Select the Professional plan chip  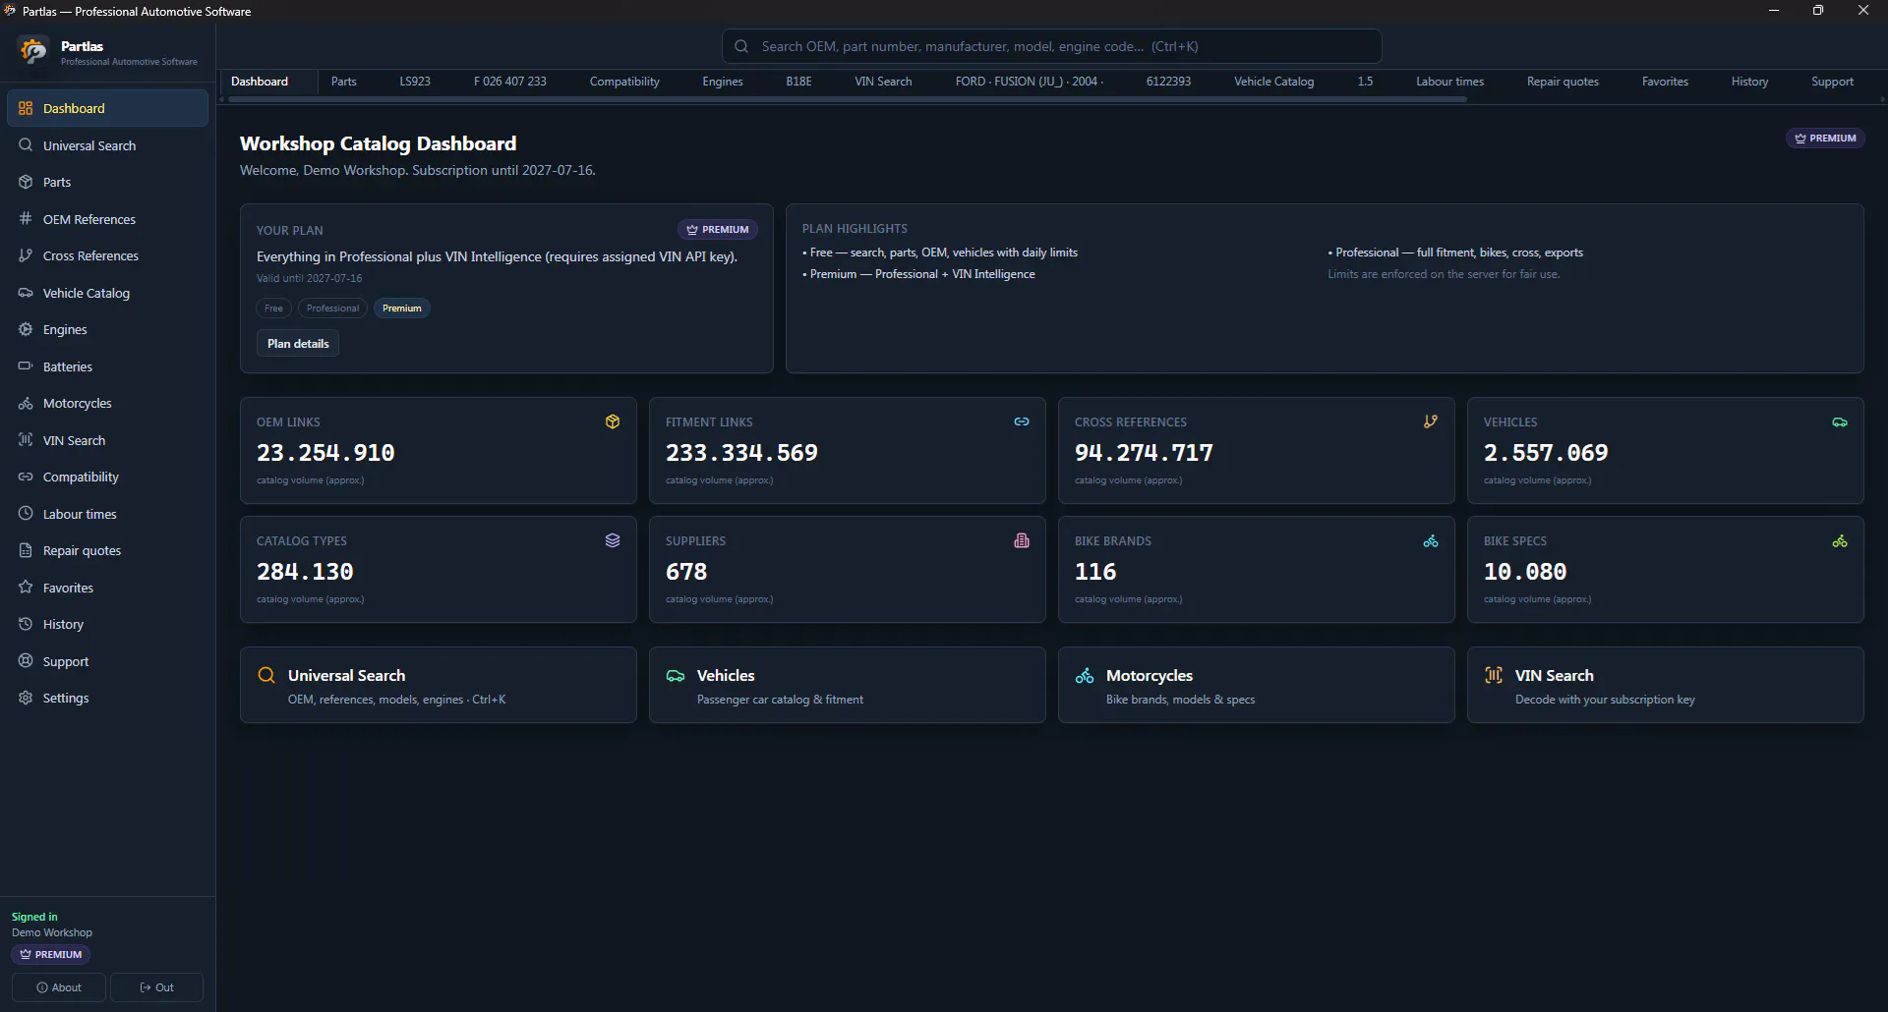(x=332, y=309)
